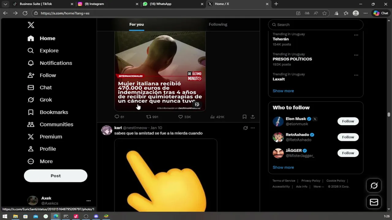
Task: Click the Post button
Action: click(56, 176)
